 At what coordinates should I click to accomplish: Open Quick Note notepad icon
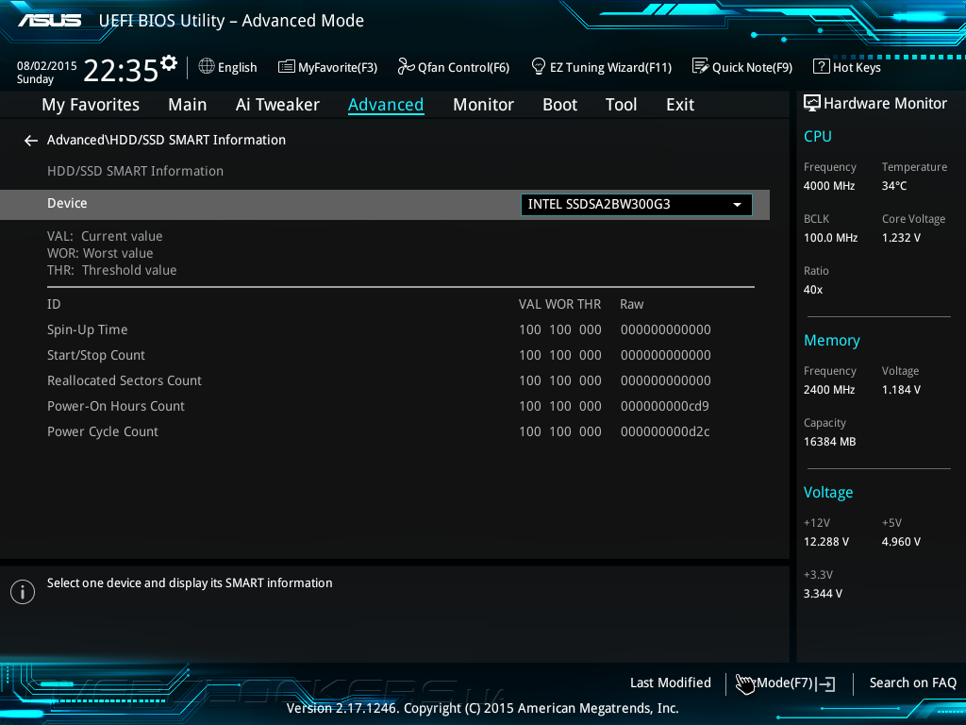click(x=700, y=66)
